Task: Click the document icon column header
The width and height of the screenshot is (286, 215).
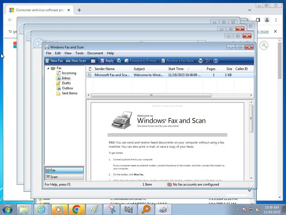Action: click(90, 69)
